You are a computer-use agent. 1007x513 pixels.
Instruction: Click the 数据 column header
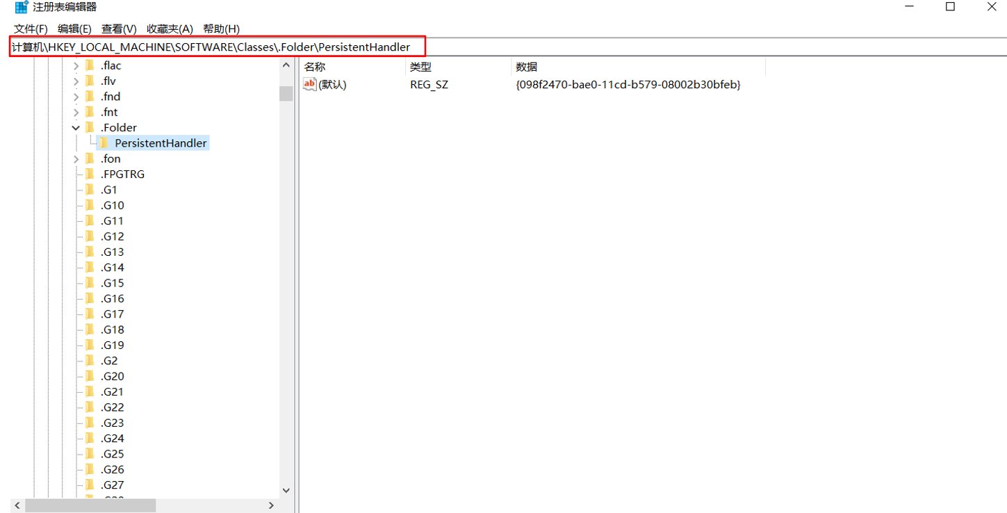[x=638, y=67]
